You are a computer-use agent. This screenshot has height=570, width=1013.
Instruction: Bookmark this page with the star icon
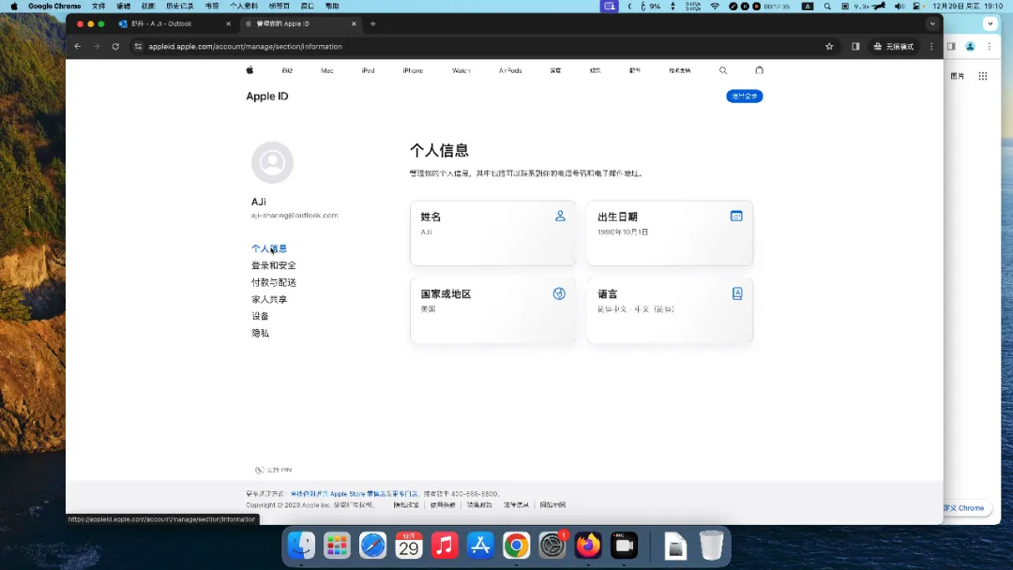pos(829,46)
